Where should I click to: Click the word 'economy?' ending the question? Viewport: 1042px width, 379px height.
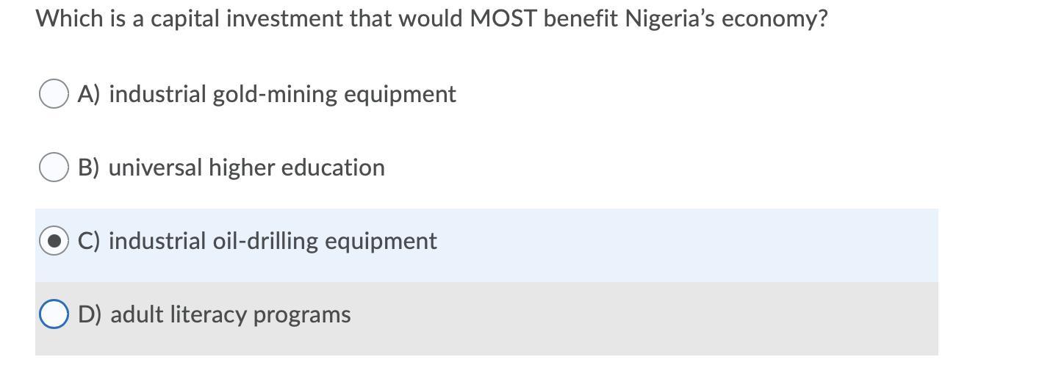pos(774,18)
